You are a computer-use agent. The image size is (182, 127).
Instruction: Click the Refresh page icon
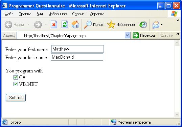coord(65,25)
